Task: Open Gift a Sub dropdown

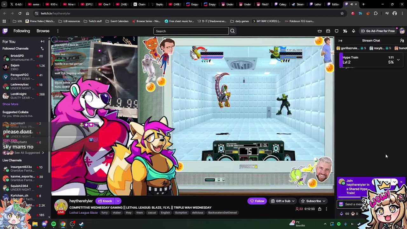Action: tap(283, 201)
